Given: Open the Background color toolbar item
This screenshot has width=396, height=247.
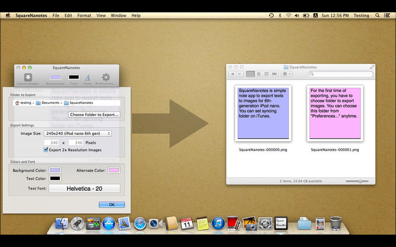Looking at the screenshot, I should [55, 77].
